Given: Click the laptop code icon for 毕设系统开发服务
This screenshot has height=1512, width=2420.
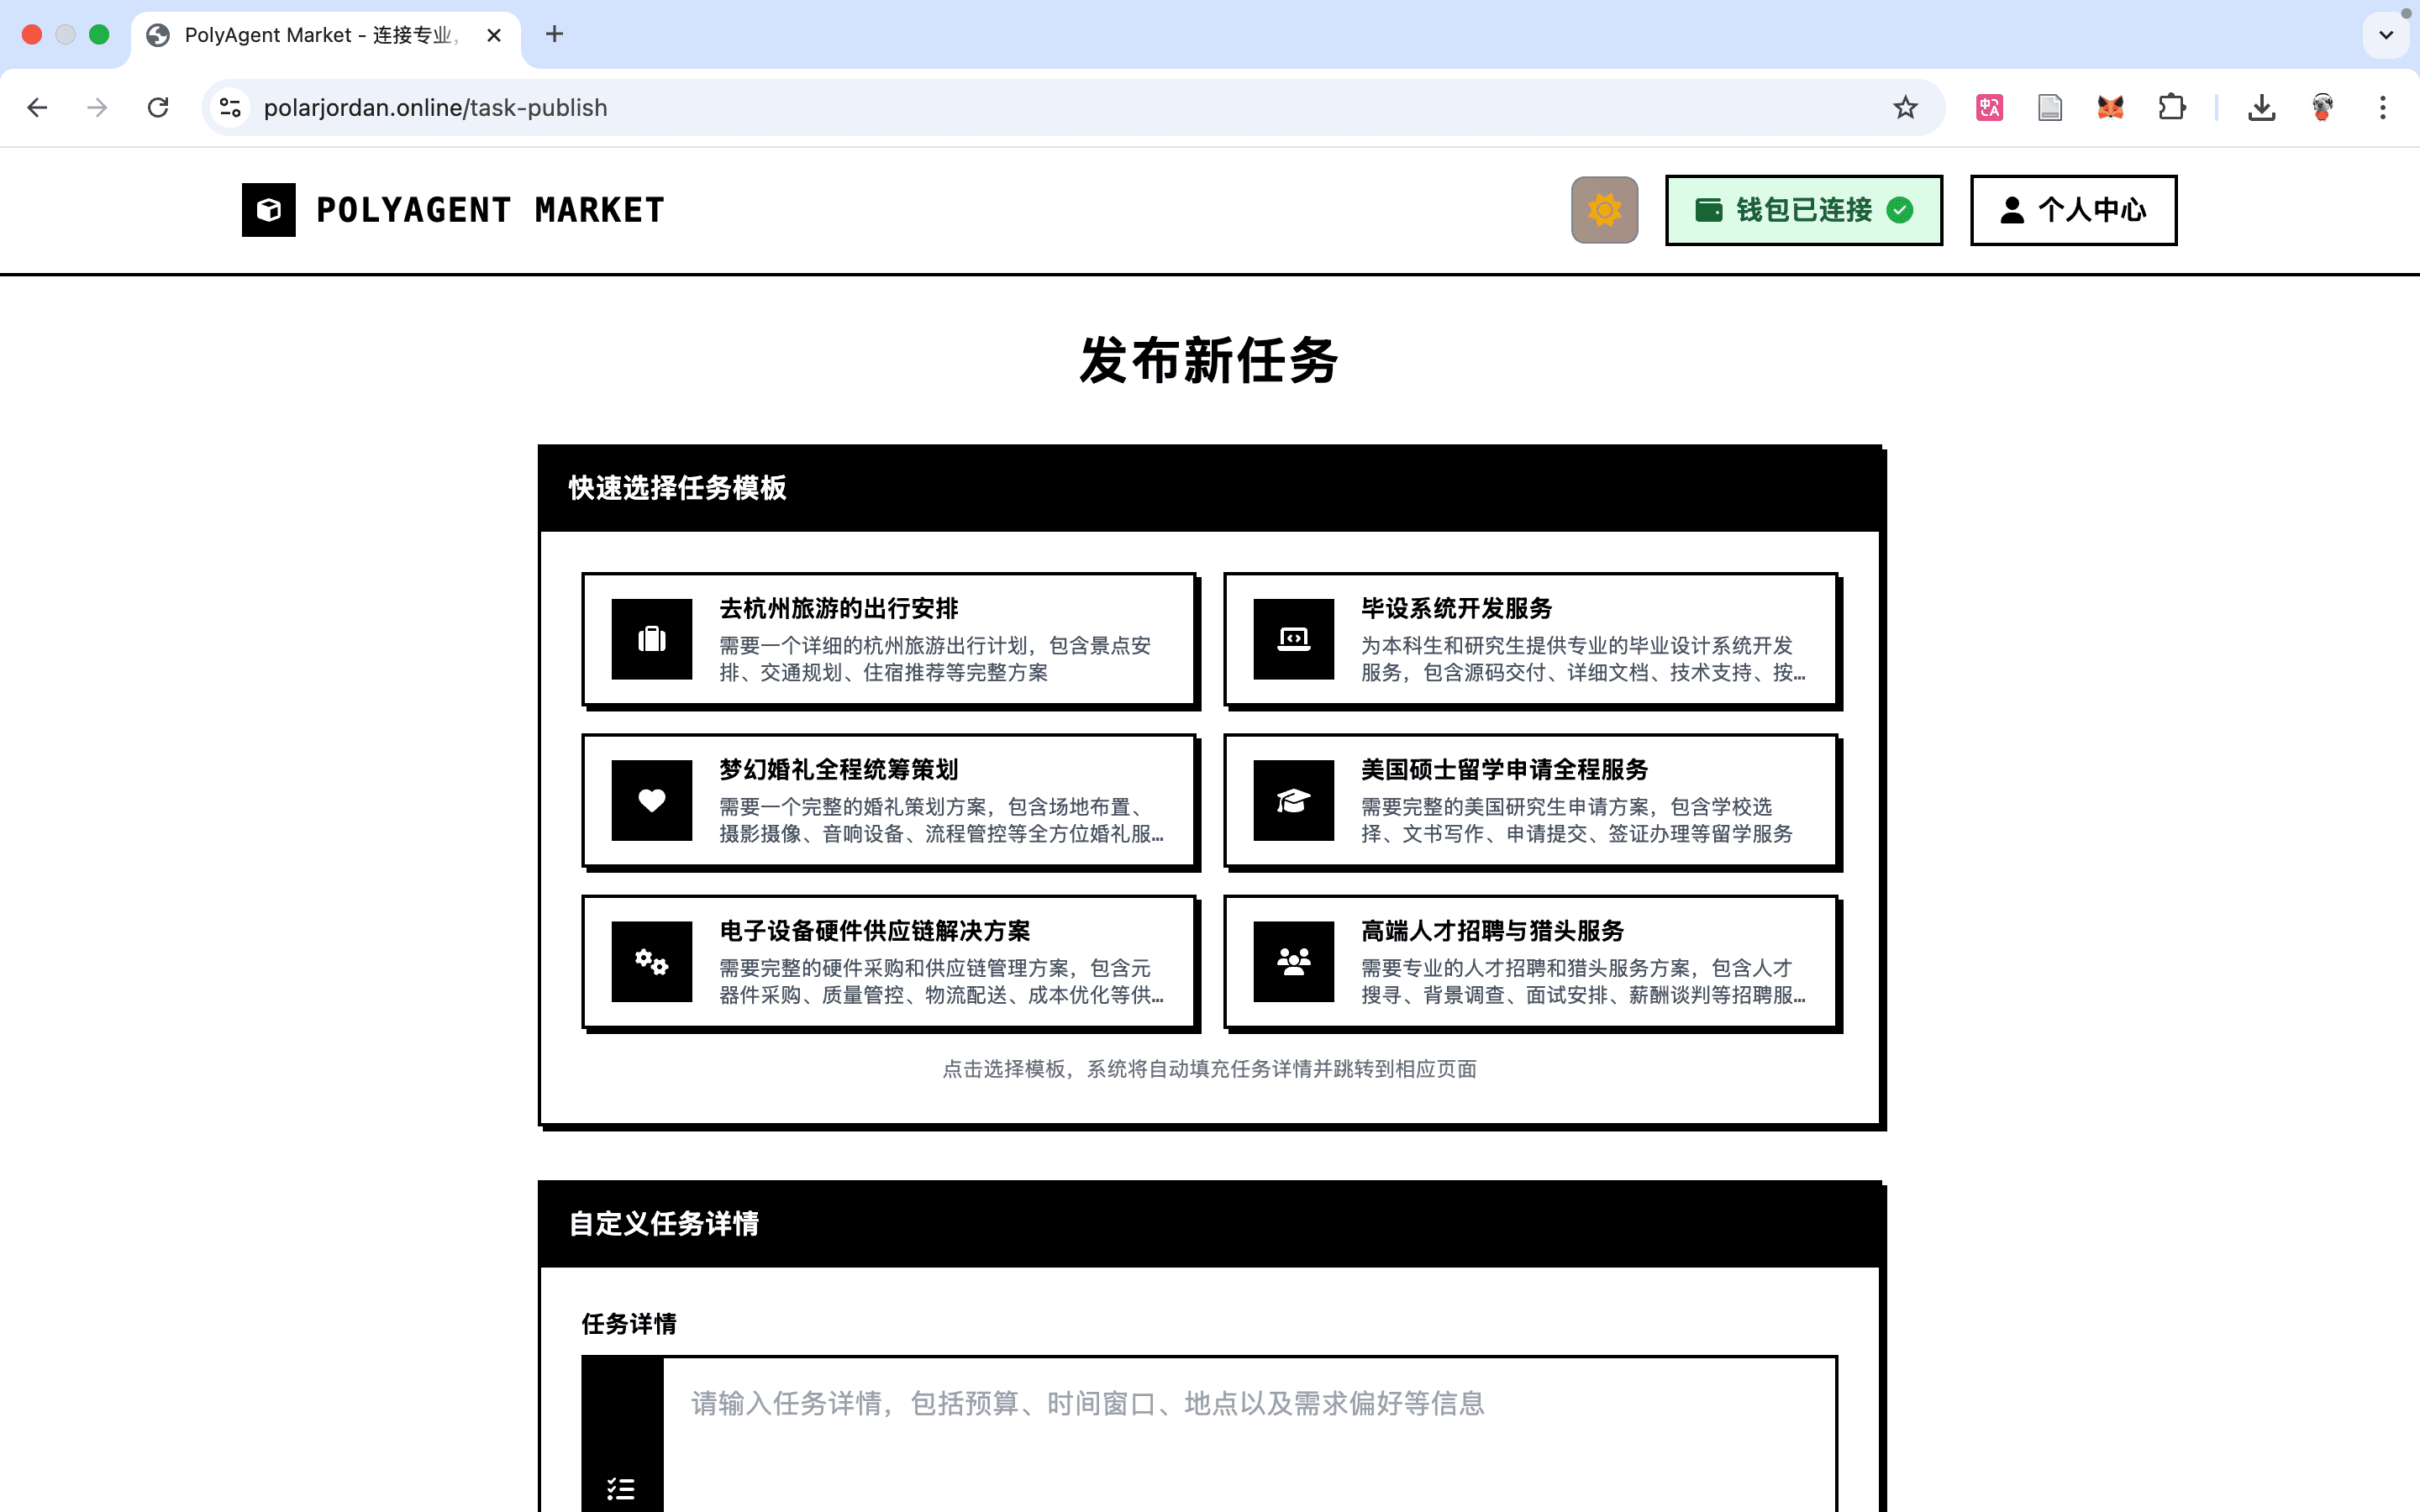Looking at the screenshot, I should pos(1294,639).
